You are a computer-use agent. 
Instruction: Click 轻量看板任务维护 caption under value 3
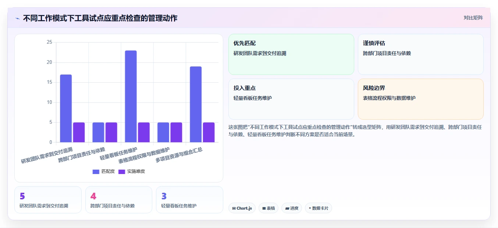tap(179, 206)
